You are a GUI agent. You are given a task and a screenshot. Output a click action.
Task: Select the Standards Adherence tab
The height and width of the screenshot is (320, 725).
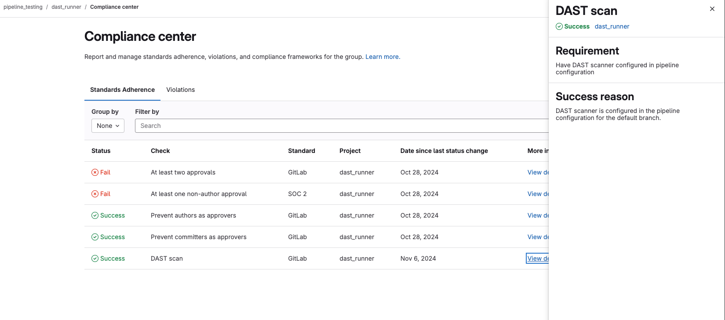pos(122,90)
